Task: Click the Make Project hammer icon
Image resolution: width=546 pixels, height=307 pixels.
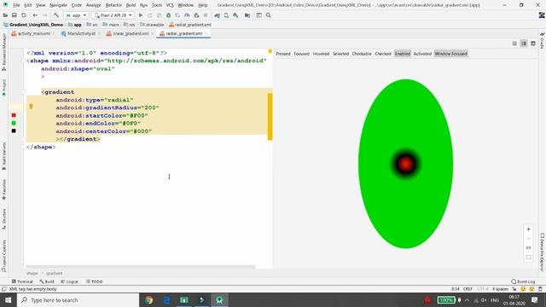Action: coord(56,15)
